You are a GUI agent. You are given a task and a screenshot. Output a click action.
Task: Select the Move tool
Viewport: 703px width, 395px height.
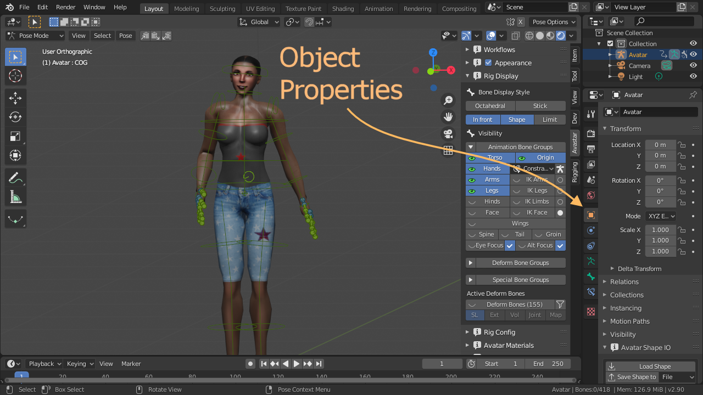(x=15, y=98)
